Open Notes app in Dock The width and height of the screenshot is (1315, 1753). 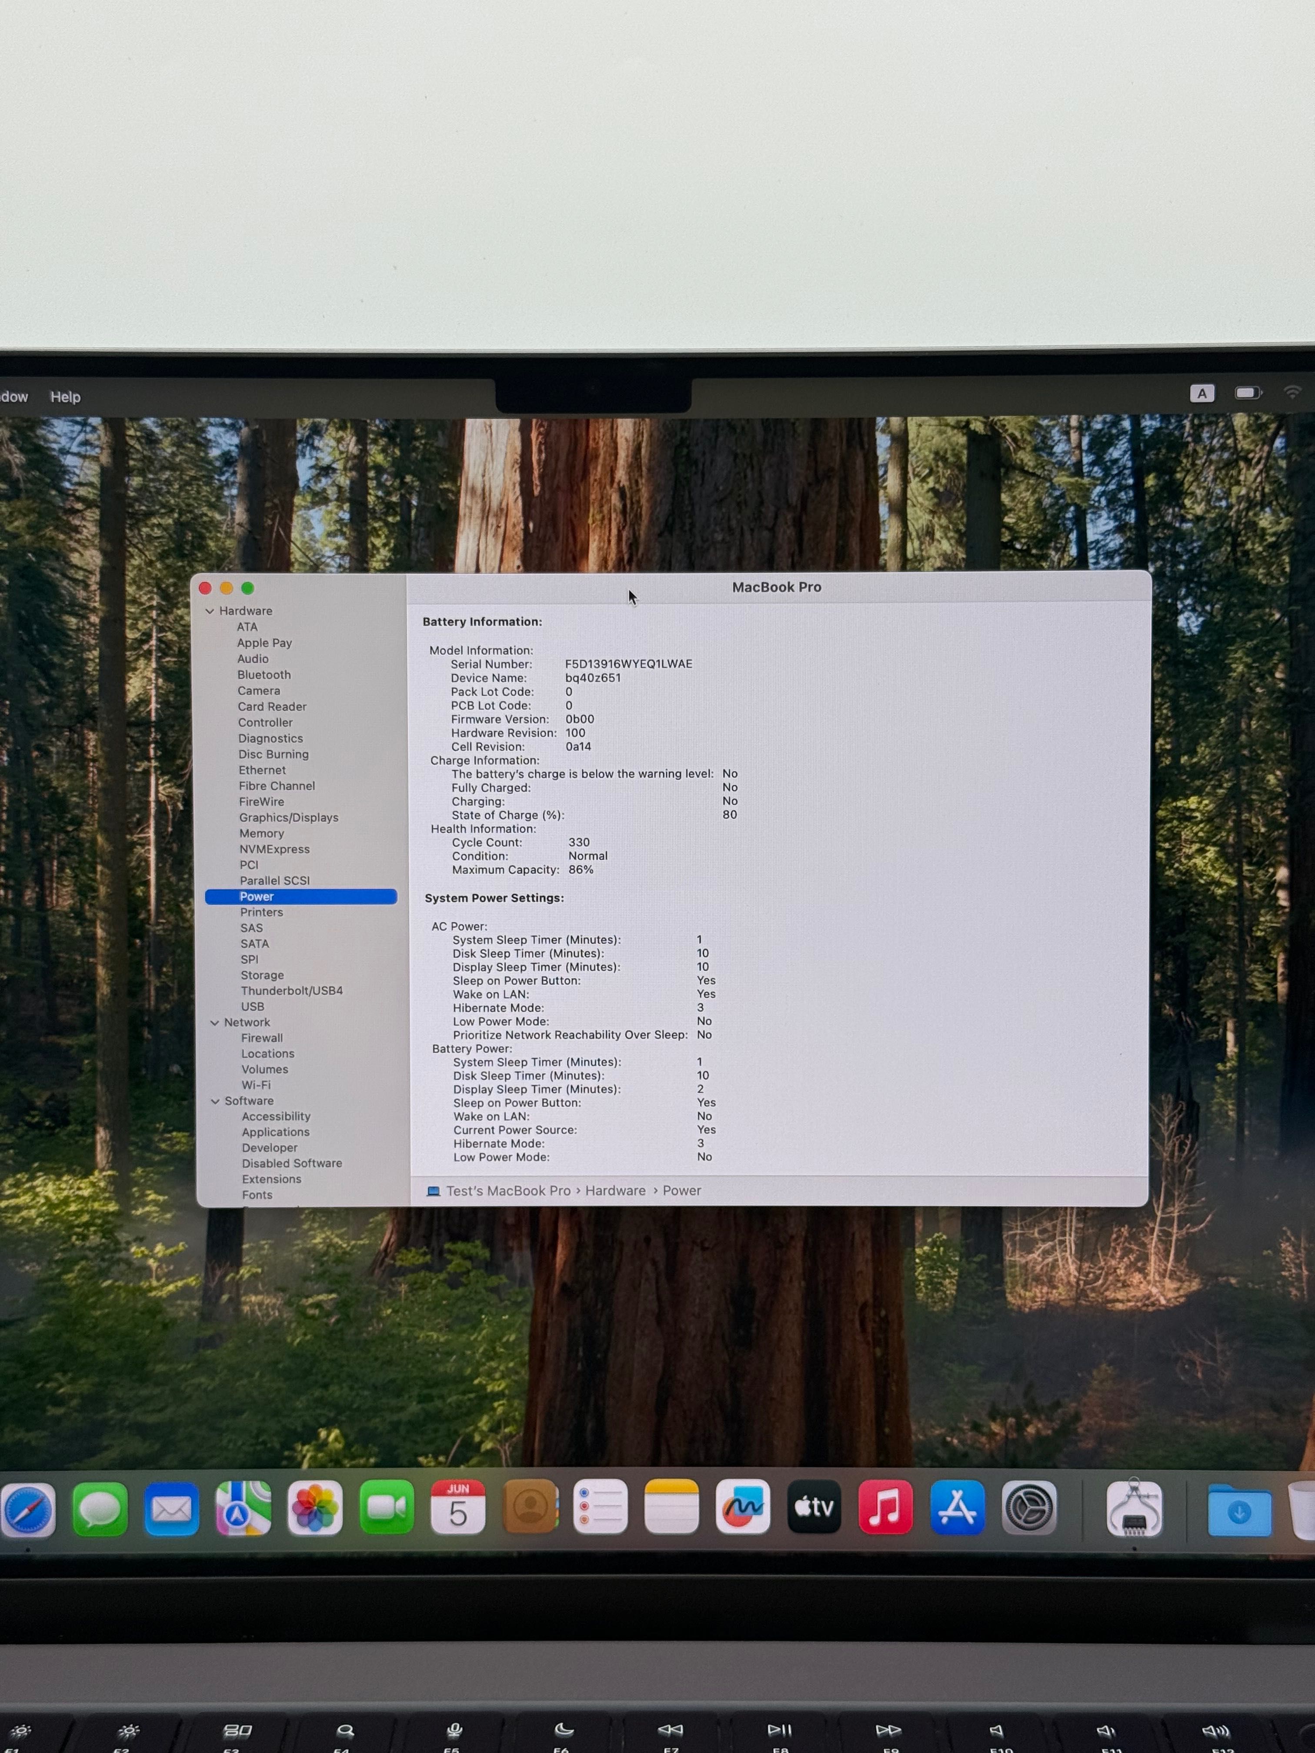tap(671, 1506)
